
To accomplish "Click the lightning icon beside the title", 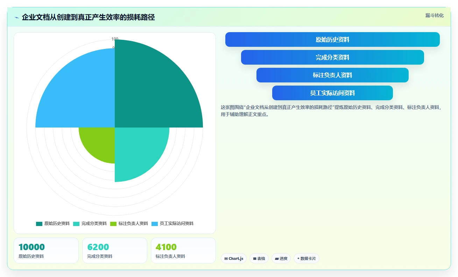I will 16,17.
